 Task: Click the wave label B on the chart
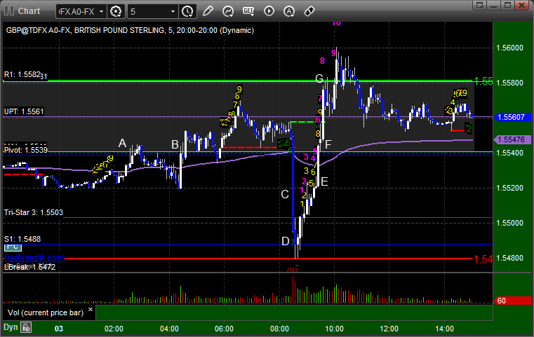[175, 144]
